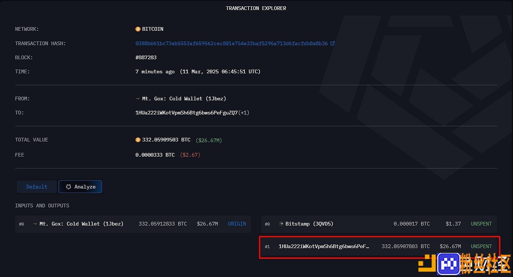Viewport: 513px width, 277px height.
Task: Open the transaction hash external link icon
Action: click(x=332, y=43)
